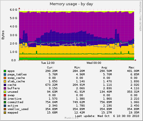Click the dark green committed legend swatch
The height and width of the screenshot is (121, 143).
tap(5, 102)
